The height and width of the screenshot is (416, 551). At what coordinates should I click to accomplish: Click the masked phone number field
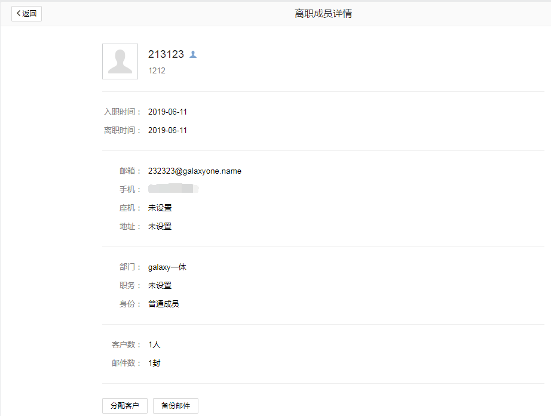point(173,189)
